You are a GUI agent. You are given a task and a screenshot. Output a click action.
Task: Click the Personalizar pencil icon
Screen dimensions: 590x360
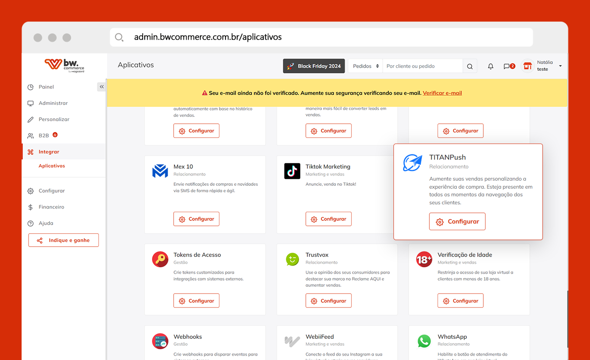(x=30, y=119)
